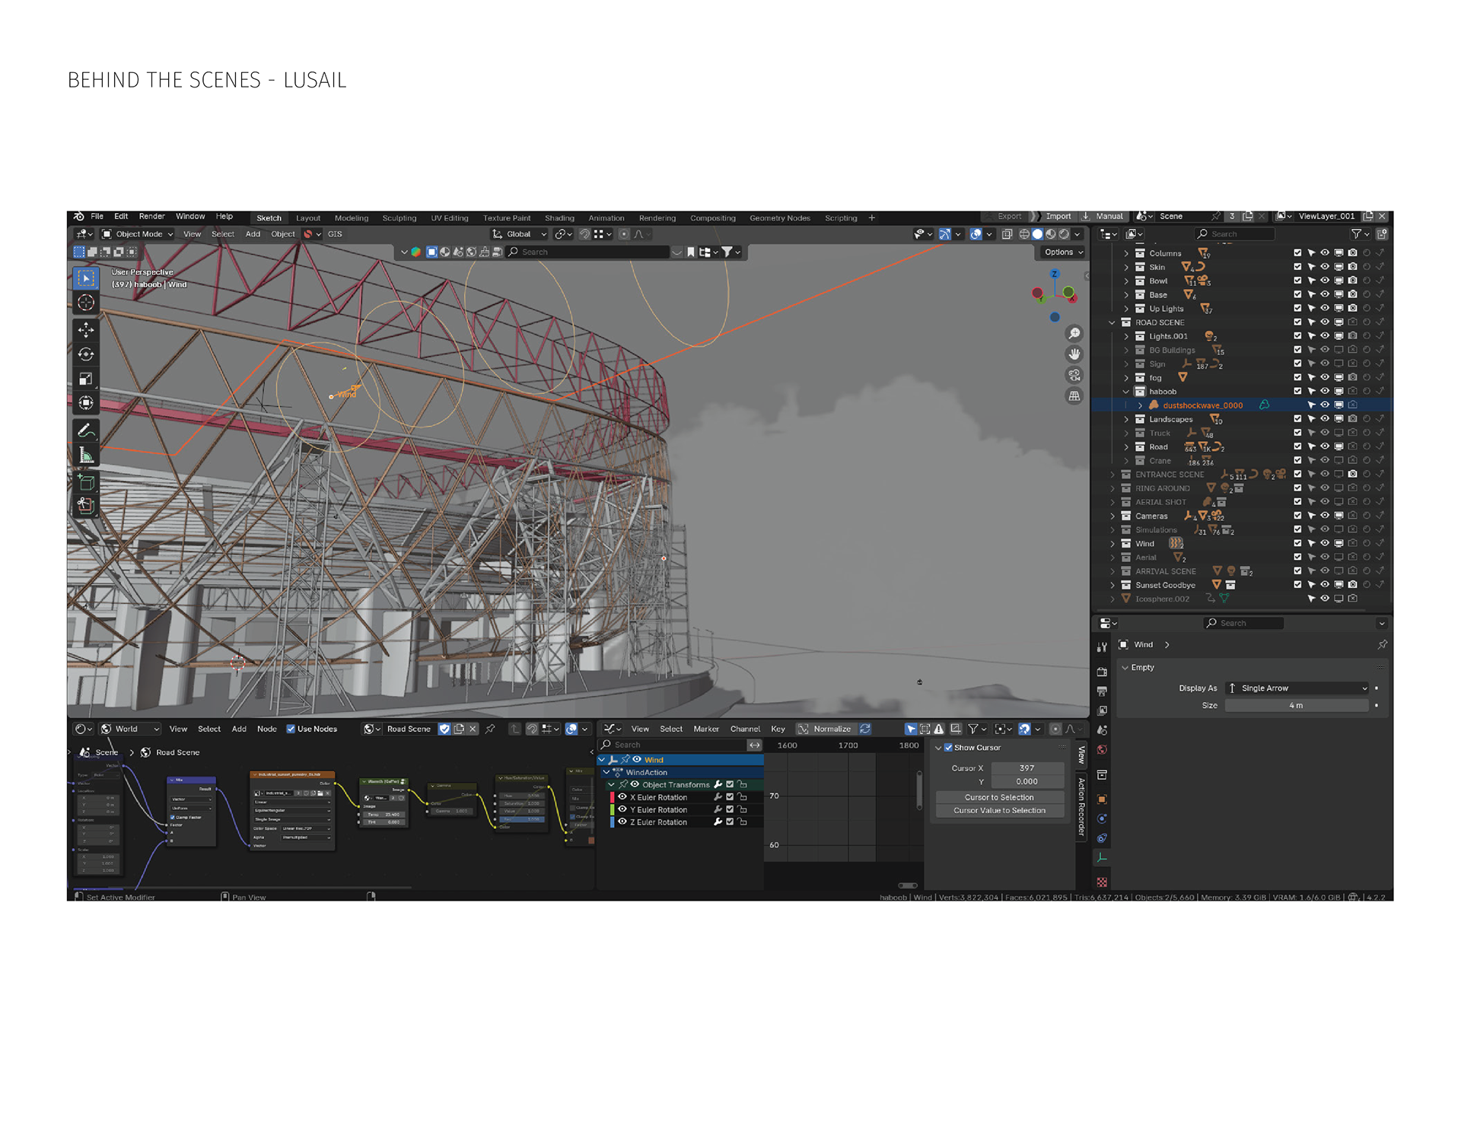Open the Render menu

(151, 217)
